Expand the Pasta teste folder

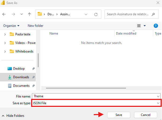point(5,34)
